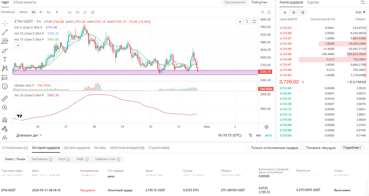This screenshot has height=196, width=369.
Task: Select 'Триггерные' order filter
Action: click(x=42, y=159)
